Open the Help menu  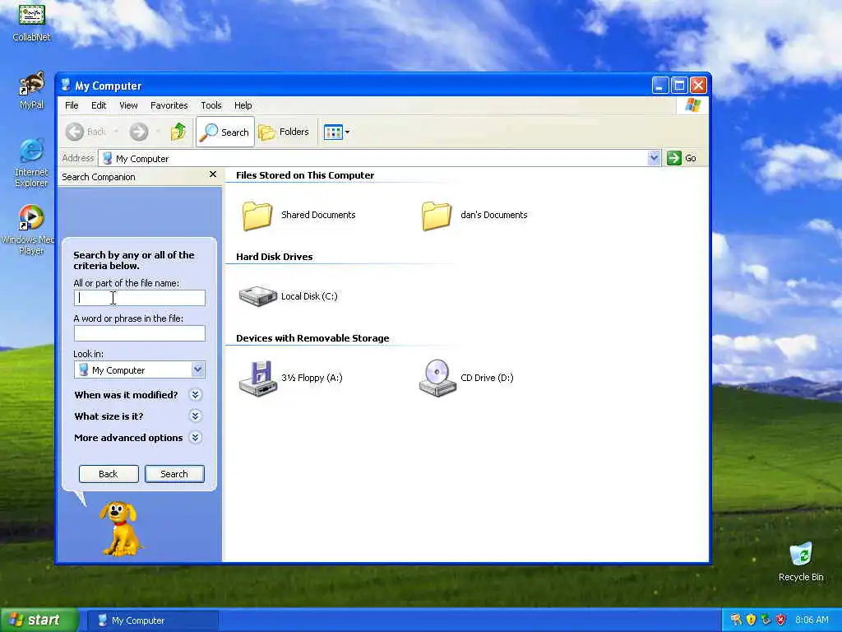(243, 105)
